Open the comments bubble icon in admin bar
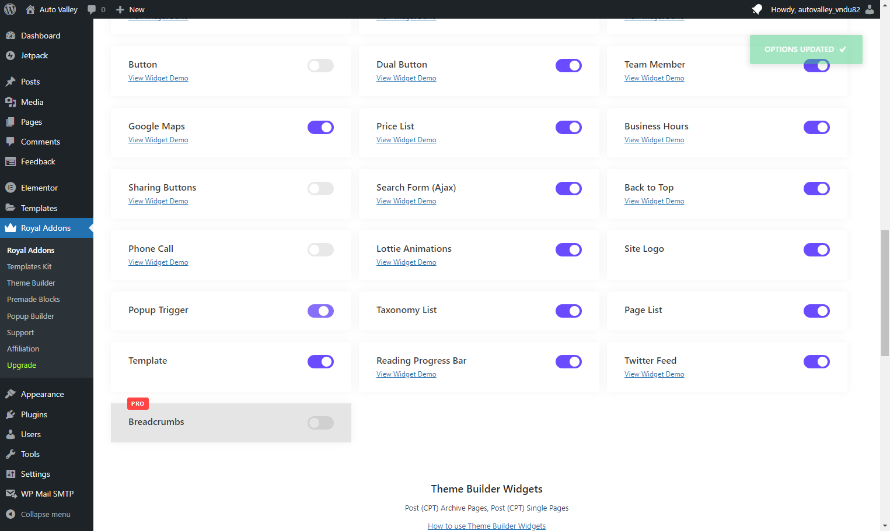The width and height of the screenshot is (890, 531). click(92, 9)
